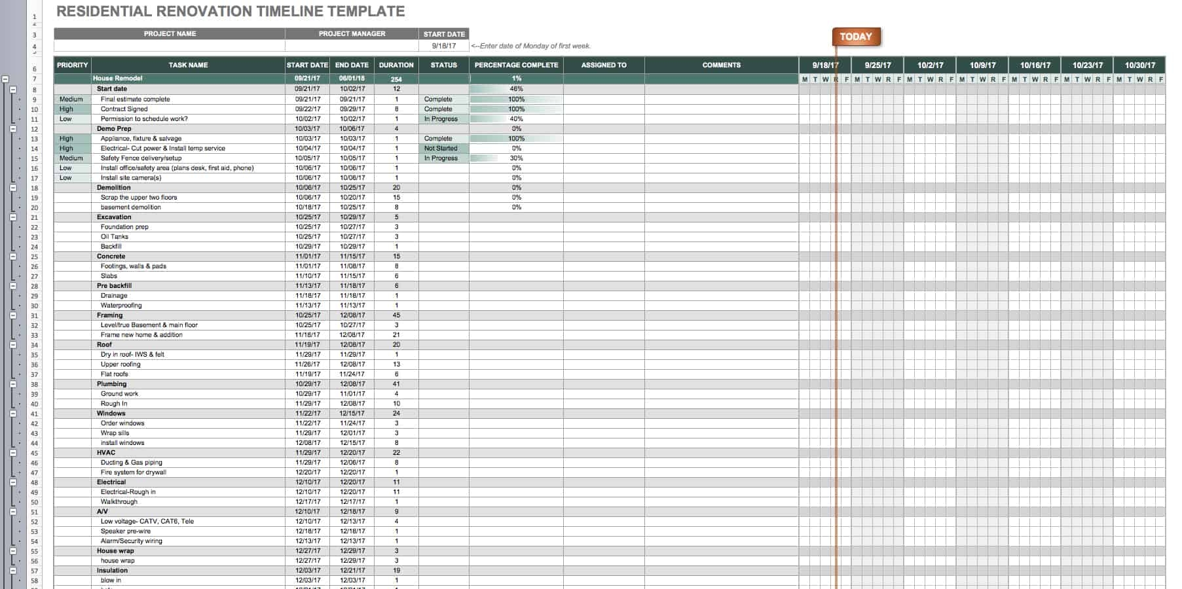Viewport: 1182px width, 589px height.
Task: Collapse the Demolition row group
Action: (x=14, y=187)
